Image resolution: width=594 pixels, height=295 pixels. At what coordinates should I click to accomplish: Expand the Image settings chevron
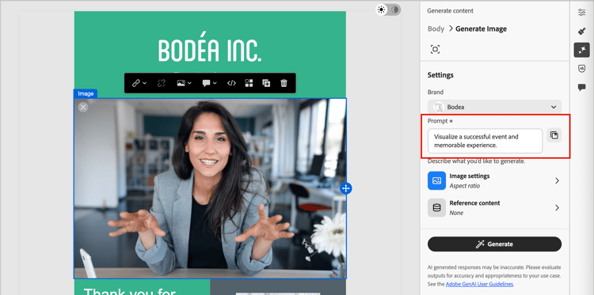tap(557, 181)
